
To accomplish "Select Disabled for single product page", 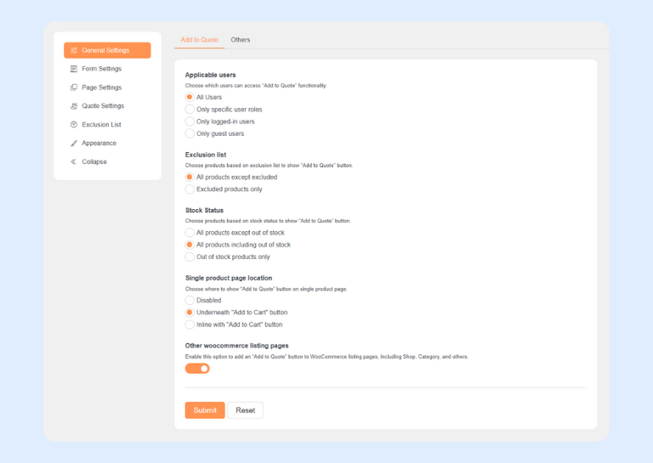I will tap(190, 301).
